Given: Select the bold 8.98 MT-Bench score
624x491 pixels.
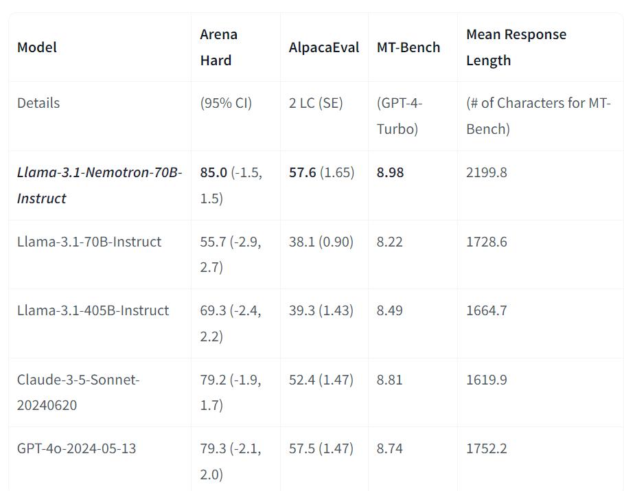Looking at the screenshot, I should point(390,172).
